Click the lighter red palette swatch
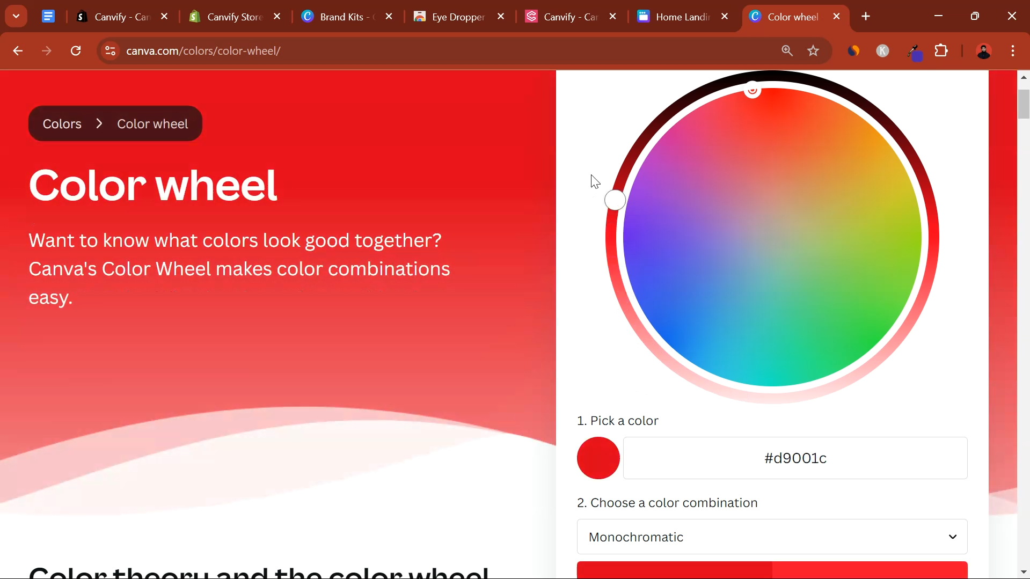 [870, 570]
